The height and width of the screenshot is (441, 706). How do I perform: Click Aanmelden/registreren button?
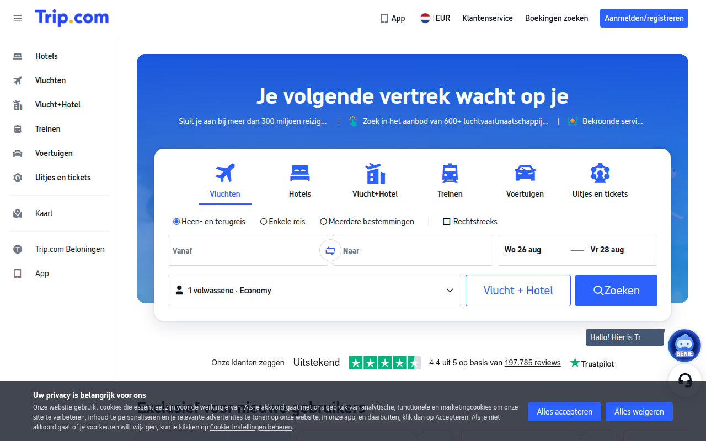click(644, 18)
